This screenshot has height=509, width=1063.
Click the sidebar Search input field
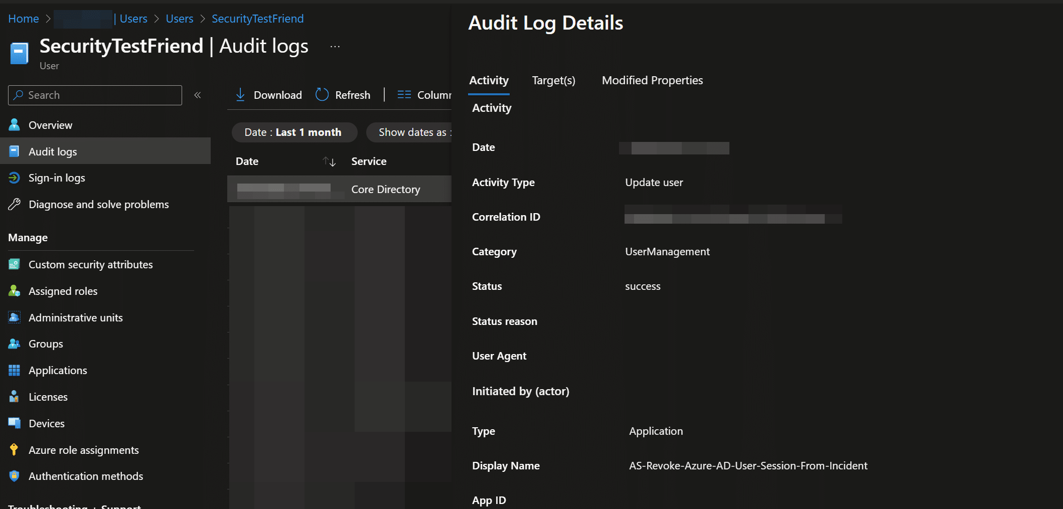coord(100,95)
